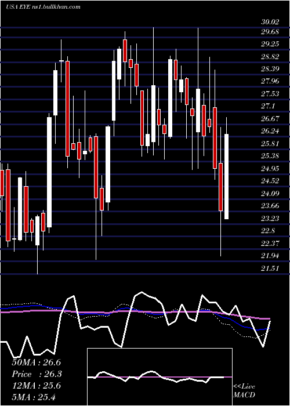Click the 30.02 price axis label
290x406 pixels.
click(x=270, y=21)
